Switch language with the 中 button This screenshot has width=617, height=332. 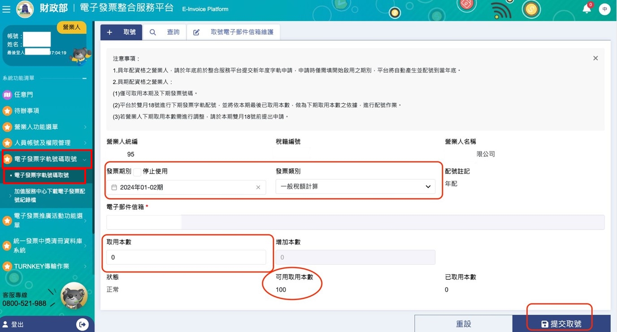(x=604, y=9)
